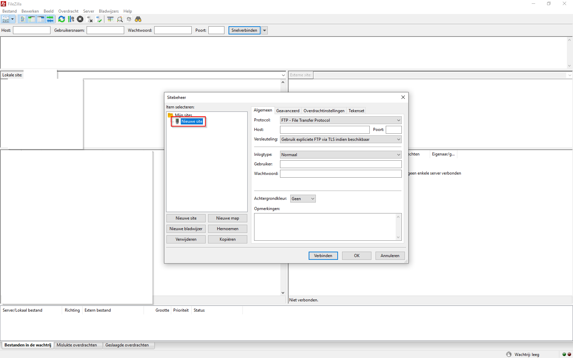Open the Snelverbinden history dropdown arrow
This screenshot has width=573, height=358.
point(264,30)
